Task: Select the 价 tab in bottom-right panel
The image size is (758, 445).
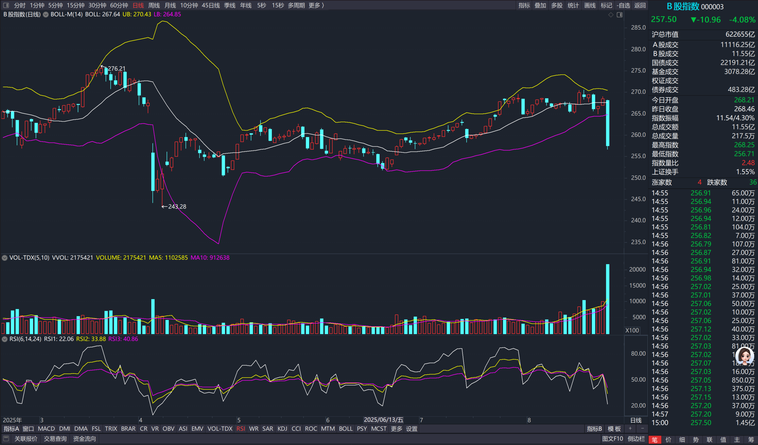Action: tap(668, 440)
